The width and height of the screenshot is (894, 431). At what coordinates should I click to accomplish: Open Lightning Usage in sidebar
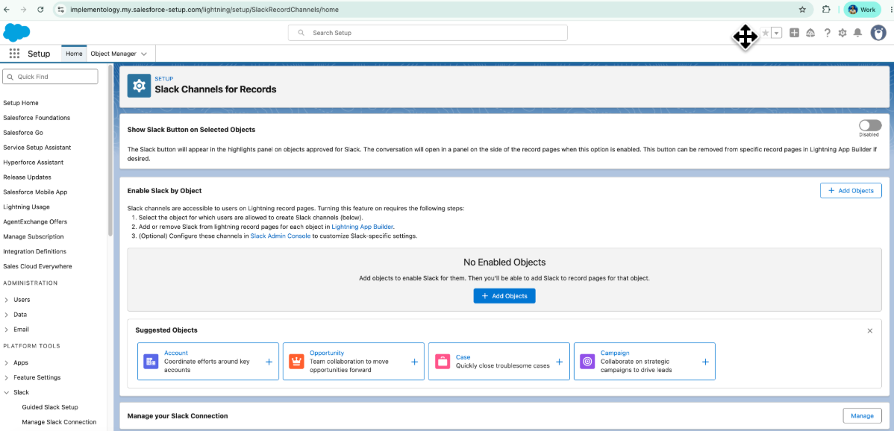tap(26, 207)
